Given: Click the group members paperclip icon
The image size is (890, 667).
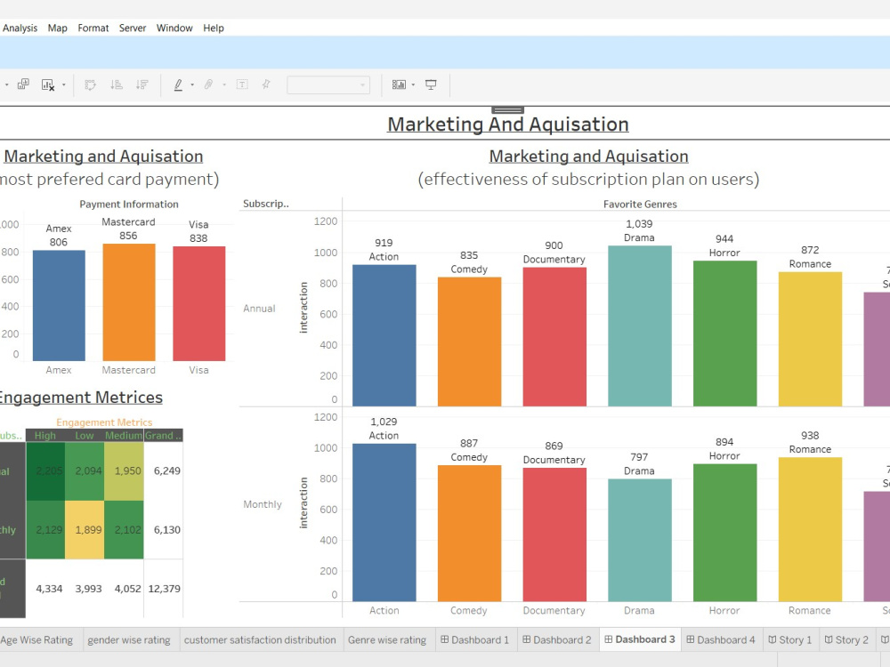Looking at the screenshot, I should [209, 84].
